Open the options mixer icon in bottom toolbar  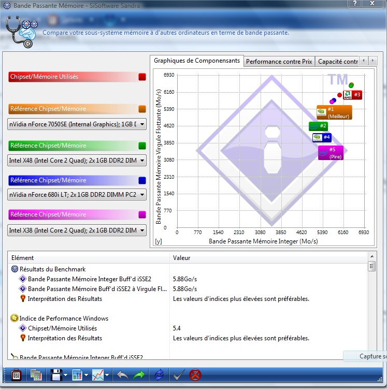pos(16,375)
